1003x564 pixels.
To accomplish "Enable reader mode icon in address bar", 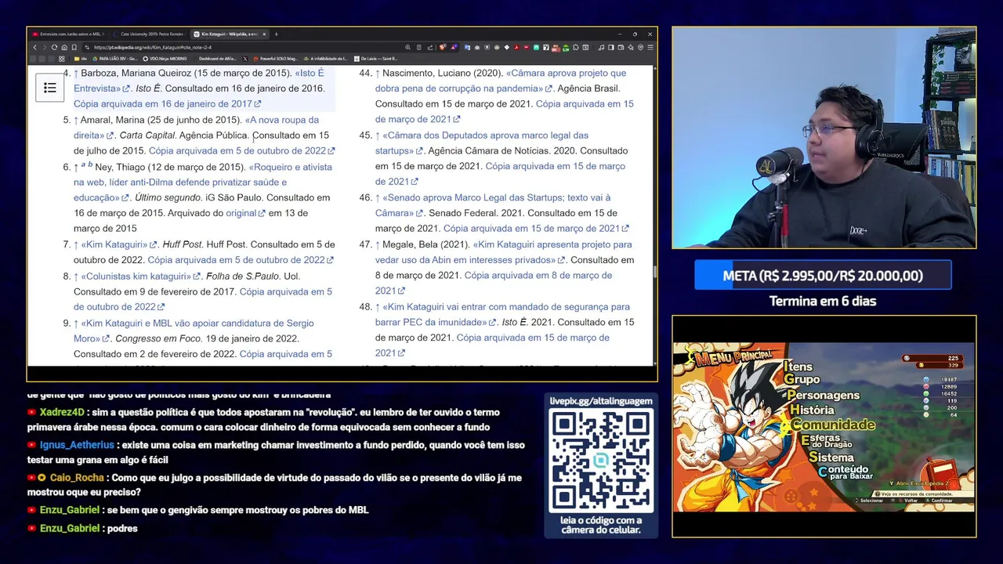I will click(x=419, y=47).
